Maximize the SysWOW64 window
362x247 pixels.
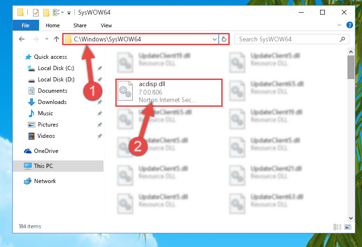[x=322, y=12]
